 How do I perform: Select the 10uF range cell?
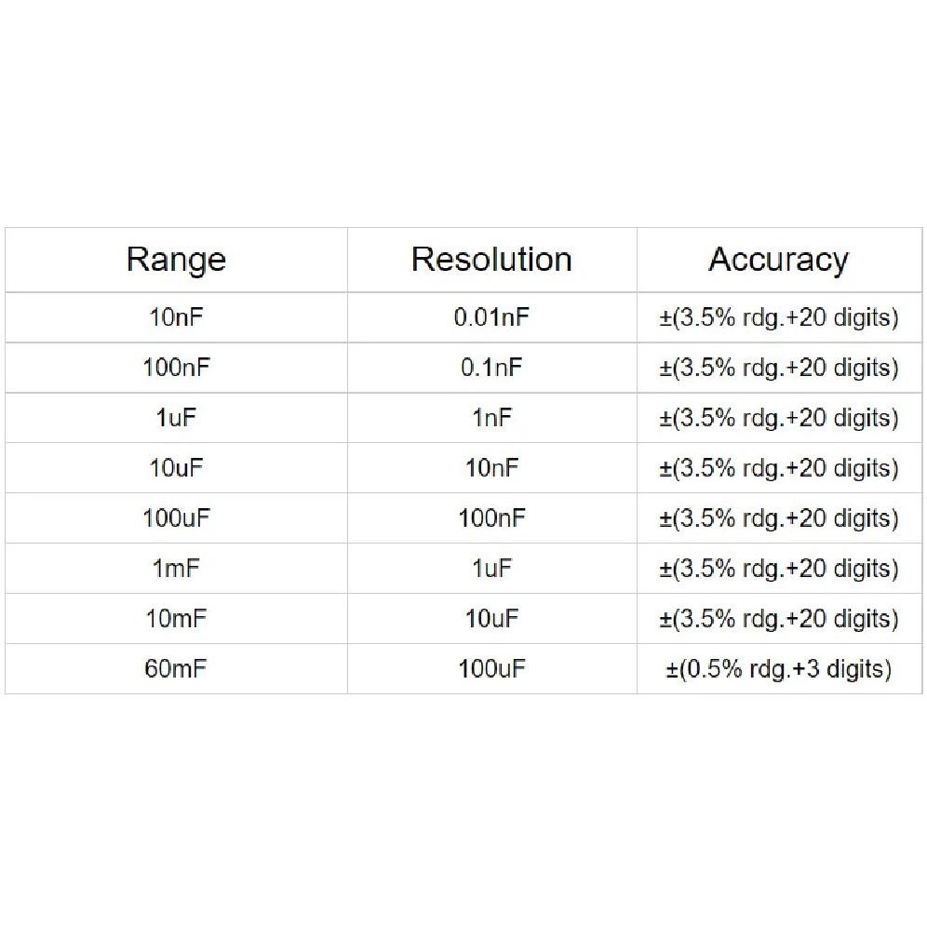176,468
